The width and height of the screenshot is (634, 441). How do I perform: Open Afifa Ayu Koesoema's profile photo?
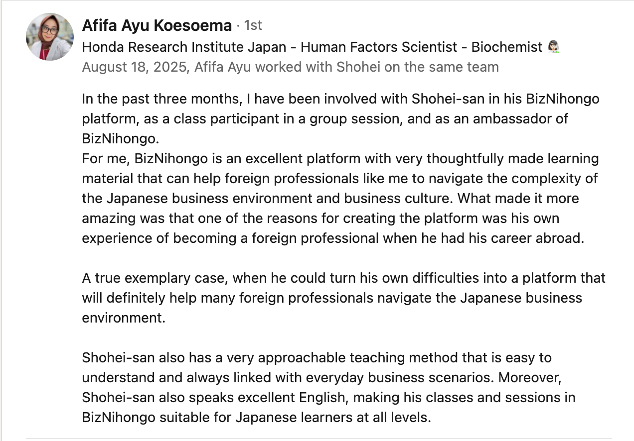pyautogui.click(x=49, y=36)
